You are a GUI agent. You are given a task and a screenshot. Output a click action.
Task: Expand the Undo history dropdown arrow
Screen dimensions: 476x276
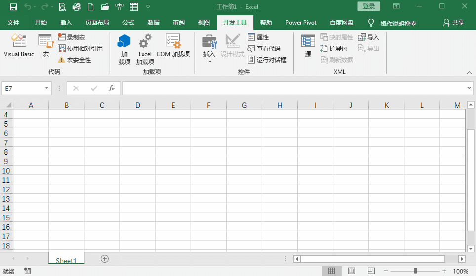[x=35, y=7]
